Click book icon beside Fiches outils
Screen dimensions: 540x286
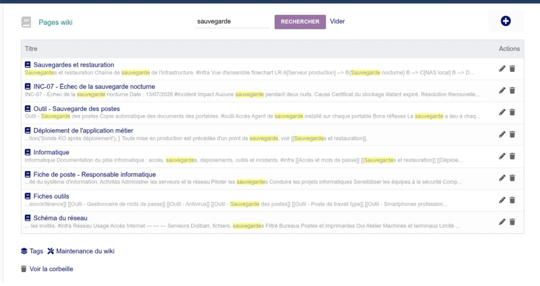click(28, 196)
